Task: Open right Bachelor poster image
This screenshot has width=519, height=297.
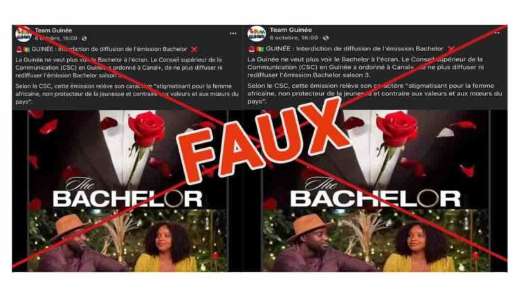Action: (376, 191)
